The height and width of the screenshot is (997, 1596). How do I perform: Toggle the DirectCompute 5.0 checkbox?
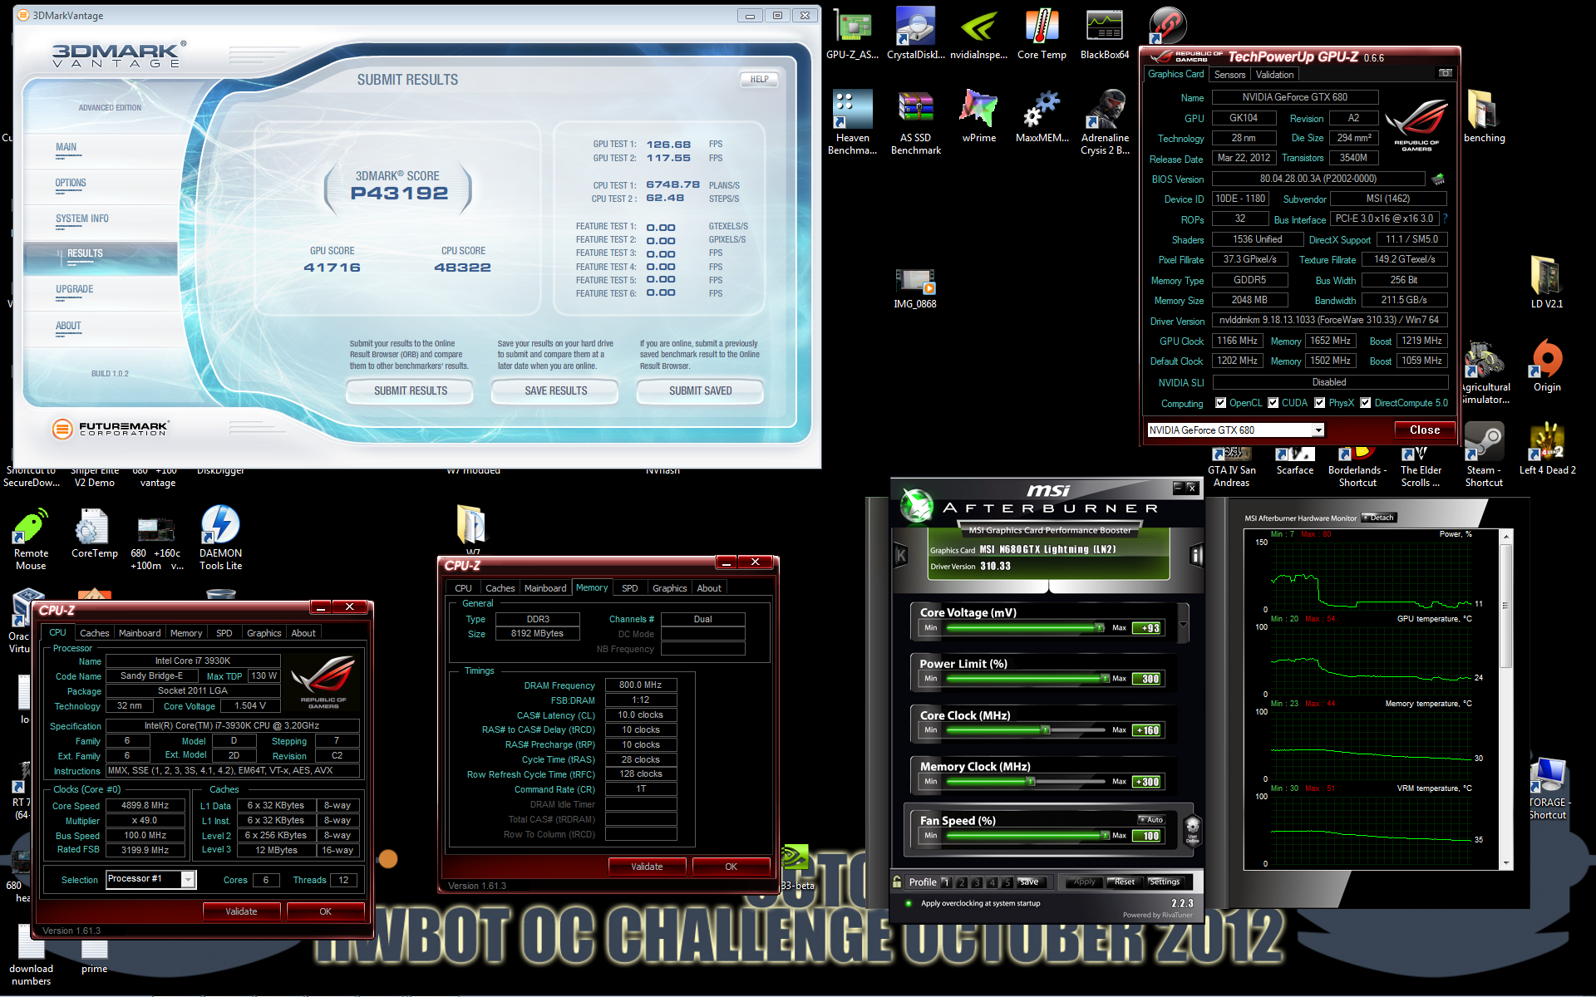coord(1365,403)
